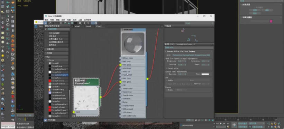Image resolution: width=284 pixels, height=129 pixels.
Task: Toggle the Material/Map Browser panel icon
Action: point(92,23)
